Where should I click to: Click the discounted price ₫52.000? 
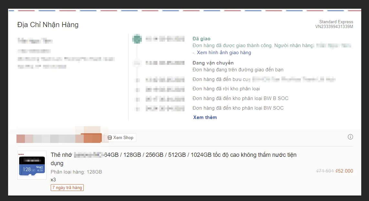(344, 171)
